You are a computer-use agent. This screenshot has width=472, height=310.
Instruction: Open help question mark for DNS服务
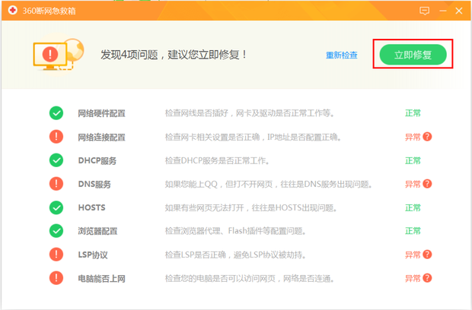tap(427, 184)
